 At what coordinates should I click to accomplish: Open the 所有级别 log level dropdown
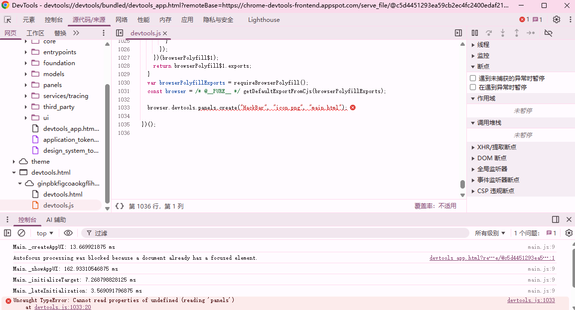[x=490, y=233]
